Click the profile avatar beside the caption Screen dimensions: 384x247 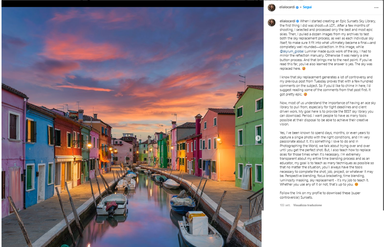point(271,22)
